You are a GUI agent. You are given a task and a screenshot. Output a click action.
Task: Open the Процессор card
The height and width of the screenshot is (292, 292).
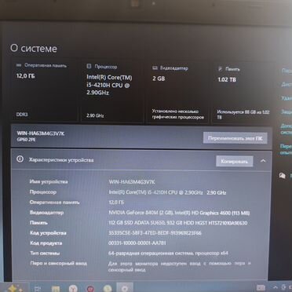[112, 92]
